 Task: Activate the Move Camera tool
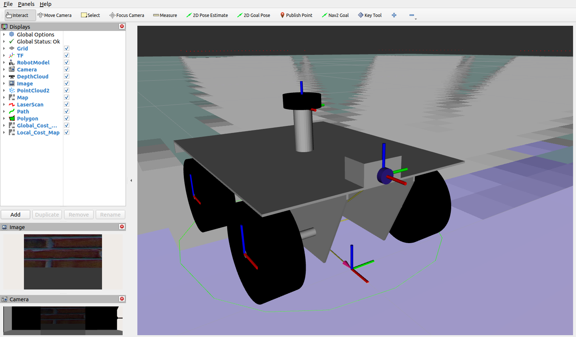(55, 15)
